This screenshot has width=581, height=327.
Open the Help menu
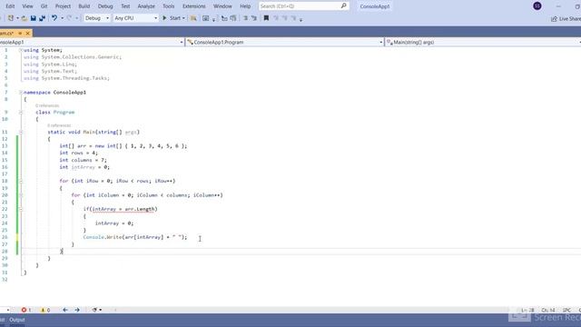245,6
